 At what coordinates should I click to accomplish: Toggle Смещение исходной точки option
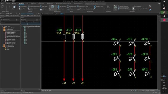tap(125, 10)
